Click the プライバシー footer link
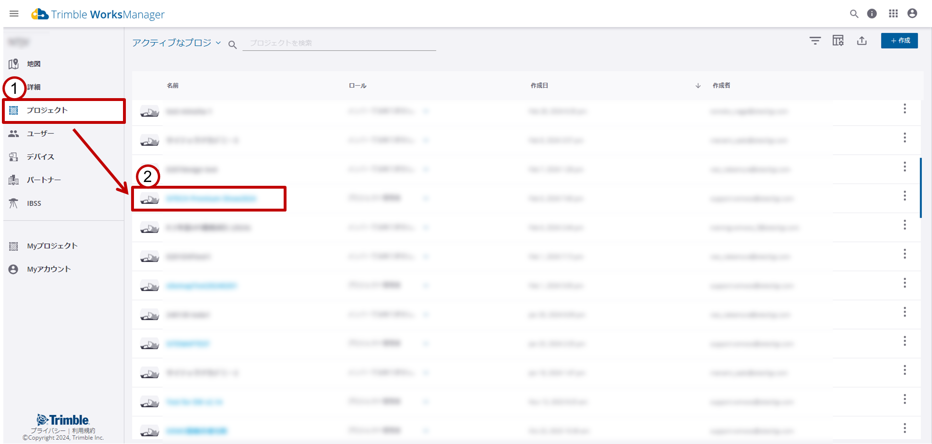The image size is (932, 444). (48, 431)
